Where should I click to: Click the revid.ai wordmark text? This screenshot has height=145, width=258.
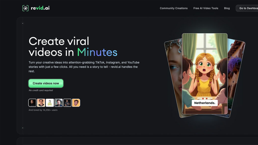pos(40,8)
